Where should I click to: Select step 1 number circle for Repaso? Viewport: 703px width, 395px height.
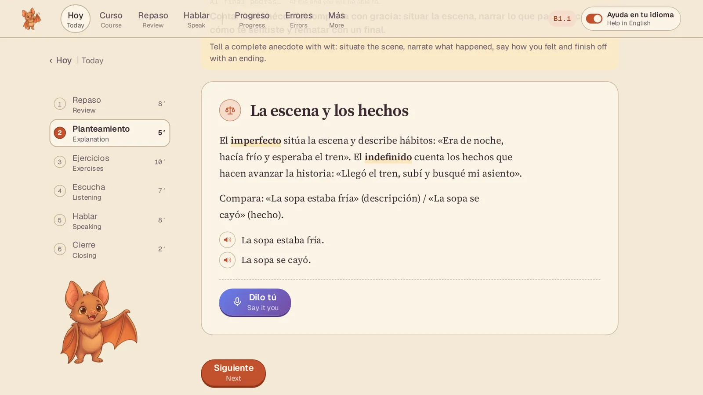[60, 104]
